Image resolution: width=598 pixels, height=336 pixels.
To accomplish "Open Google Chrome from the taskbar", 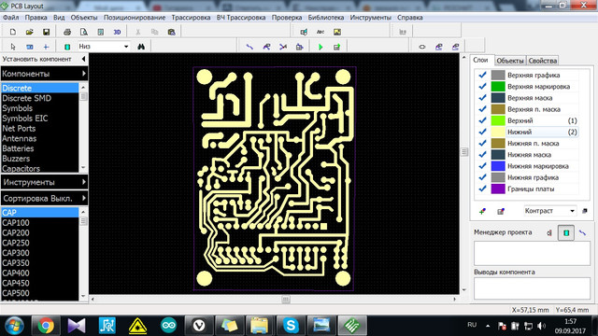I will (46, 326).
